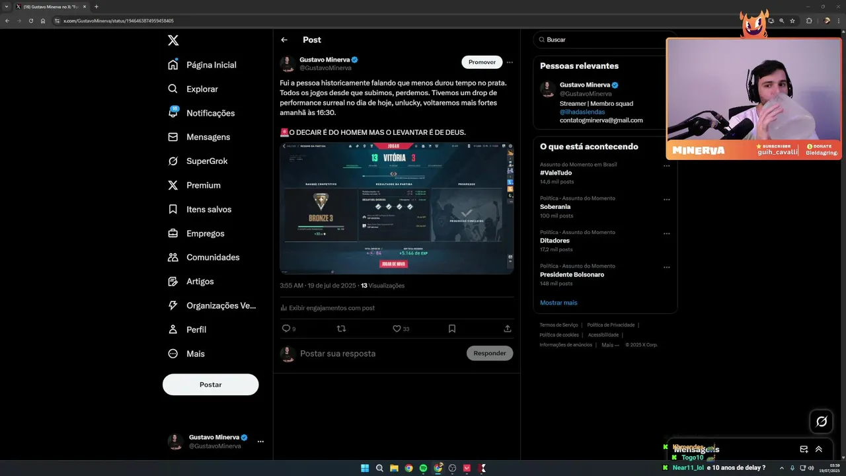Open options for Ditadores trend
The width and height of the screenshot is (846, 476).
click(x=666, y=233)
